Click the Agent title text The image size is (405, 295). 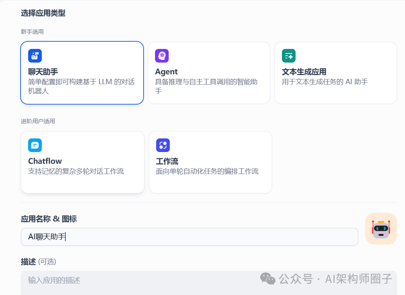(x=166, y=71)
